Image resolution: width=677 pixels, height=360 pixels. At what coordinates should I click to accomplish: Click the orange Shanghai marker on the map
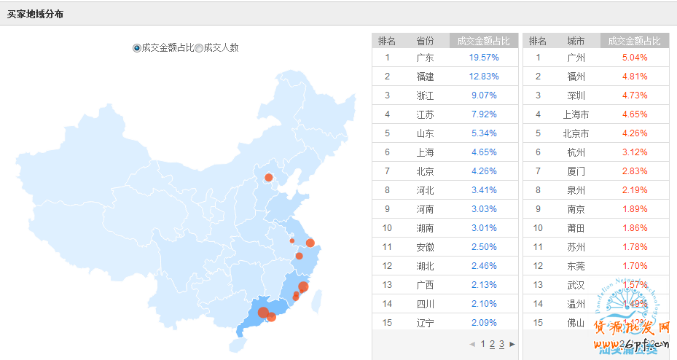(x=310, y=243)
